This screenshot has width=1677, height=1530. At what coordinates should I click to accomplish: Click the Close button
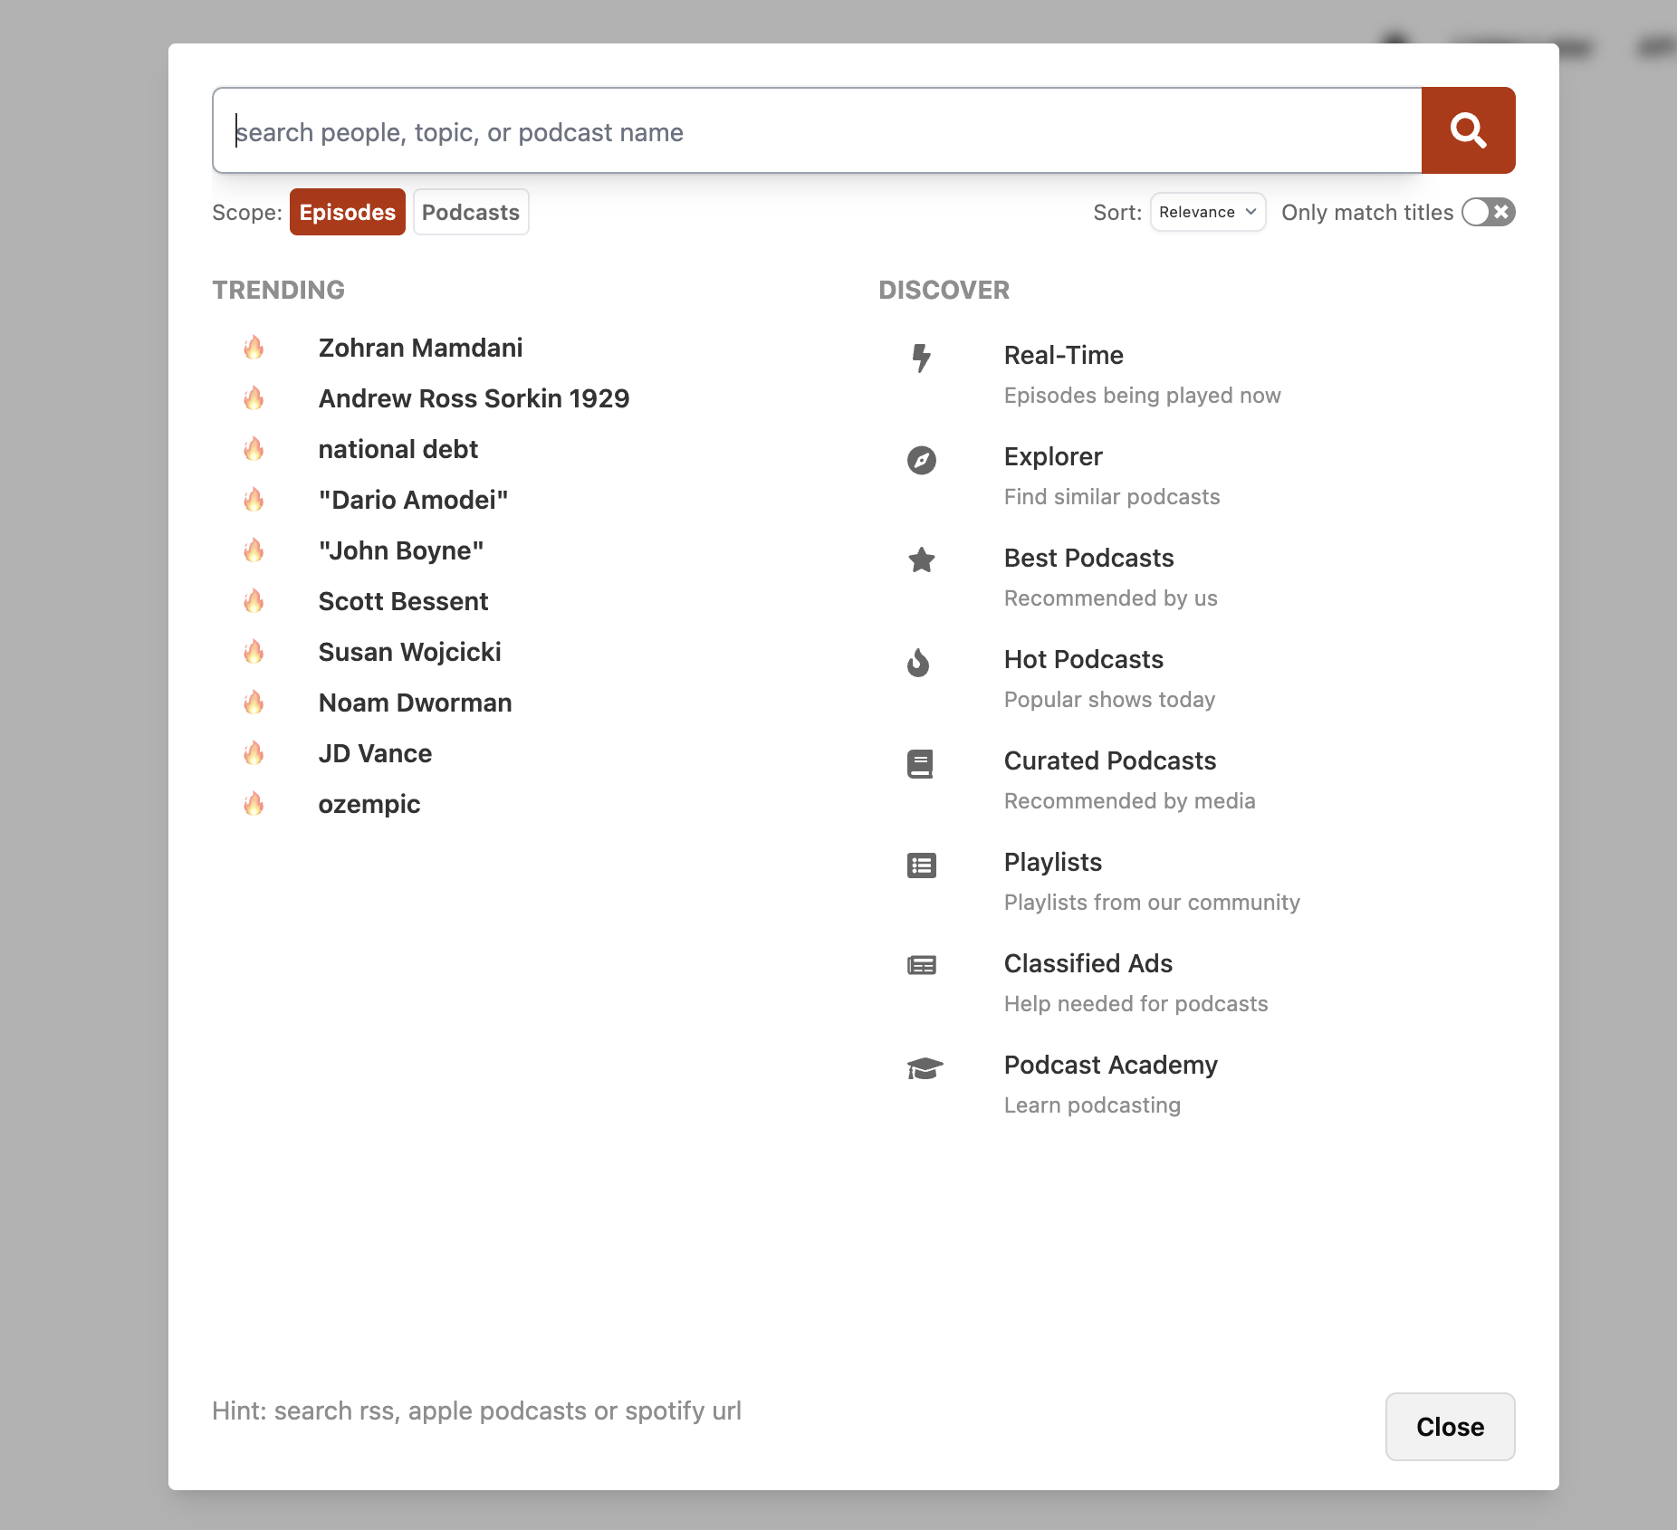[1449, 1427]
